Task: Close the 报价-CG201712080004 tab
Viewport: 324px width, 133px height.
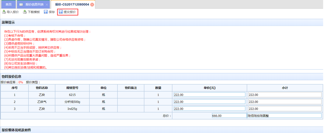Action: point(92,5)
